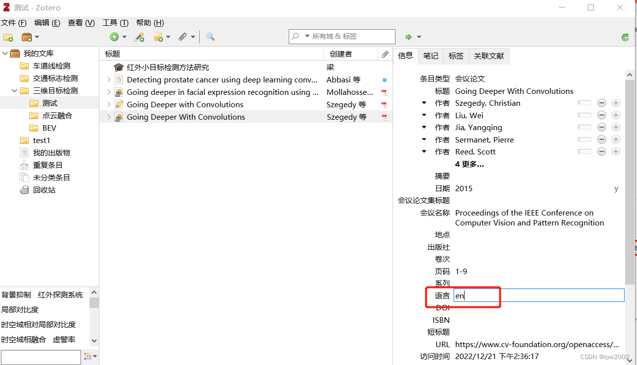Toggle the name field mode for Reed, Scott
637x365 pixels.
pos(585,151)
